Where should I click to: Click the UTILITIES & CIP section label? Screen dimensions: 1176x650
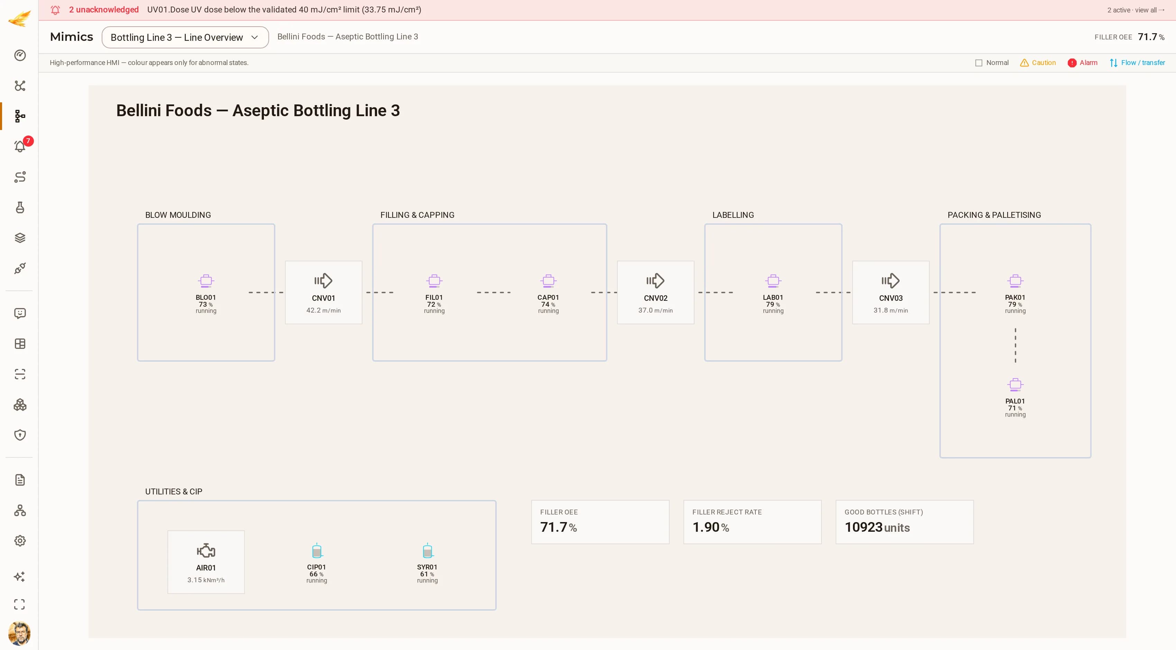click(174, 492)
